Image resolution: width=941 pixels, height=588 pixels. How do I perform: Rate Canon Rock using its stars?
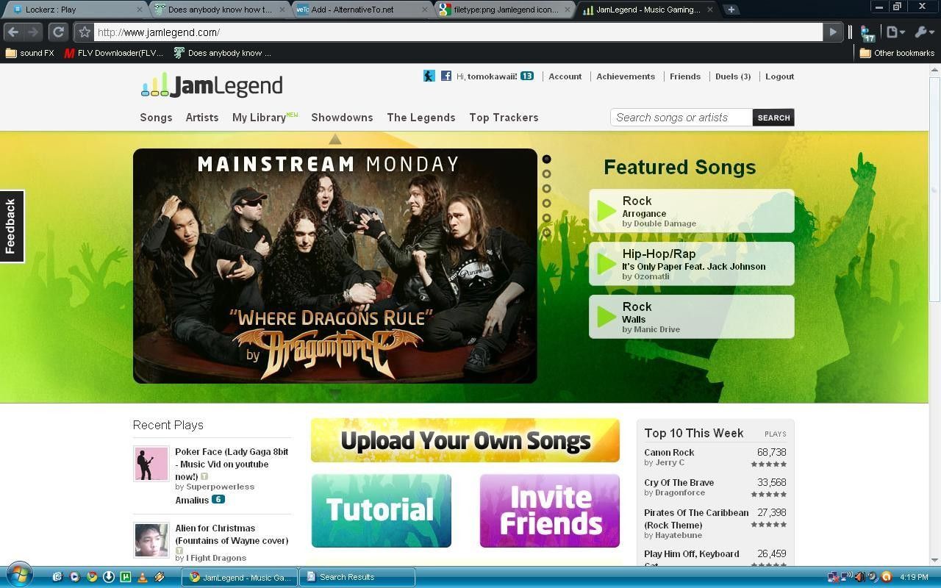click(769, 464)
